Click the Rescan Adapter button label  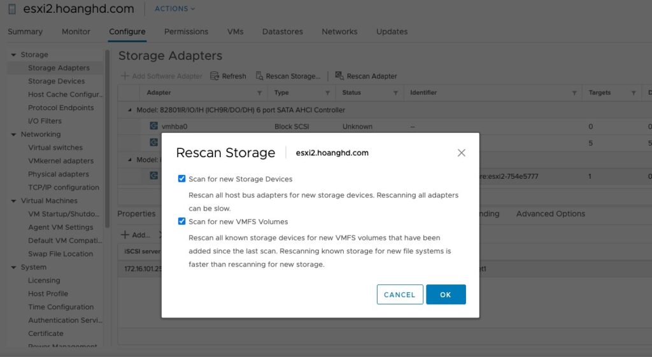372,76
